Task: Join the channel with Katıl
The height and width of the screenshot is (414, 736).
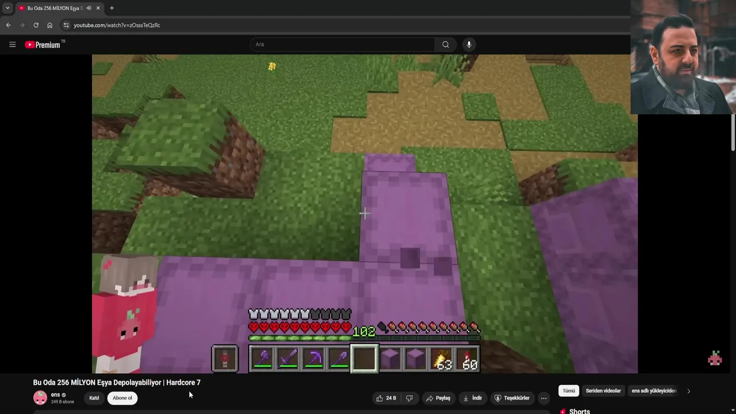Action: [x=94, y=398]
